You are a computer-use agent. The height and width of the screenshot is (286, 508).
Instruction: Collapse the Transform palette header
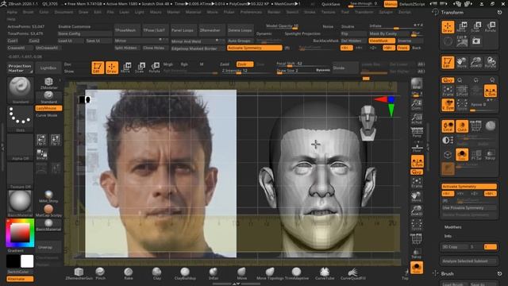[452, 13]
